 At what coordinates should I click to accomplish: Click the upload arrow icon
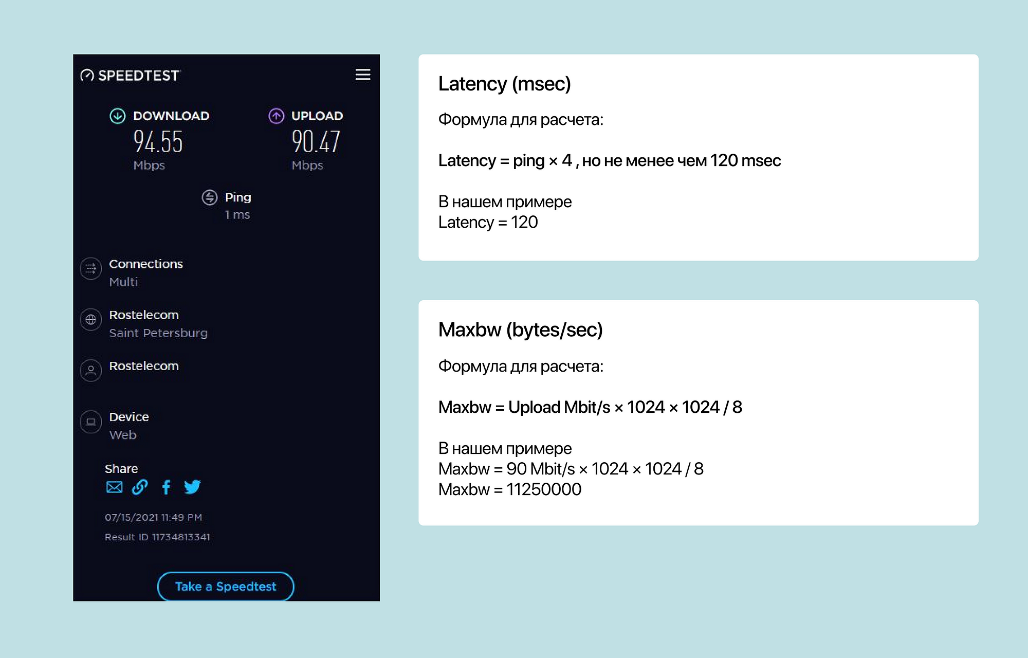276,116
